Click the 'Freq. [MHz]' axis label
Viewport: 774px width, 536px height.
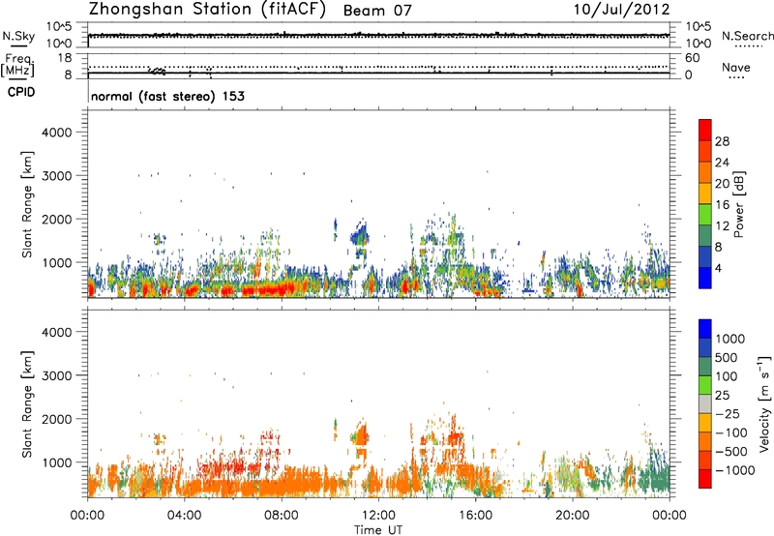(18, 66)
